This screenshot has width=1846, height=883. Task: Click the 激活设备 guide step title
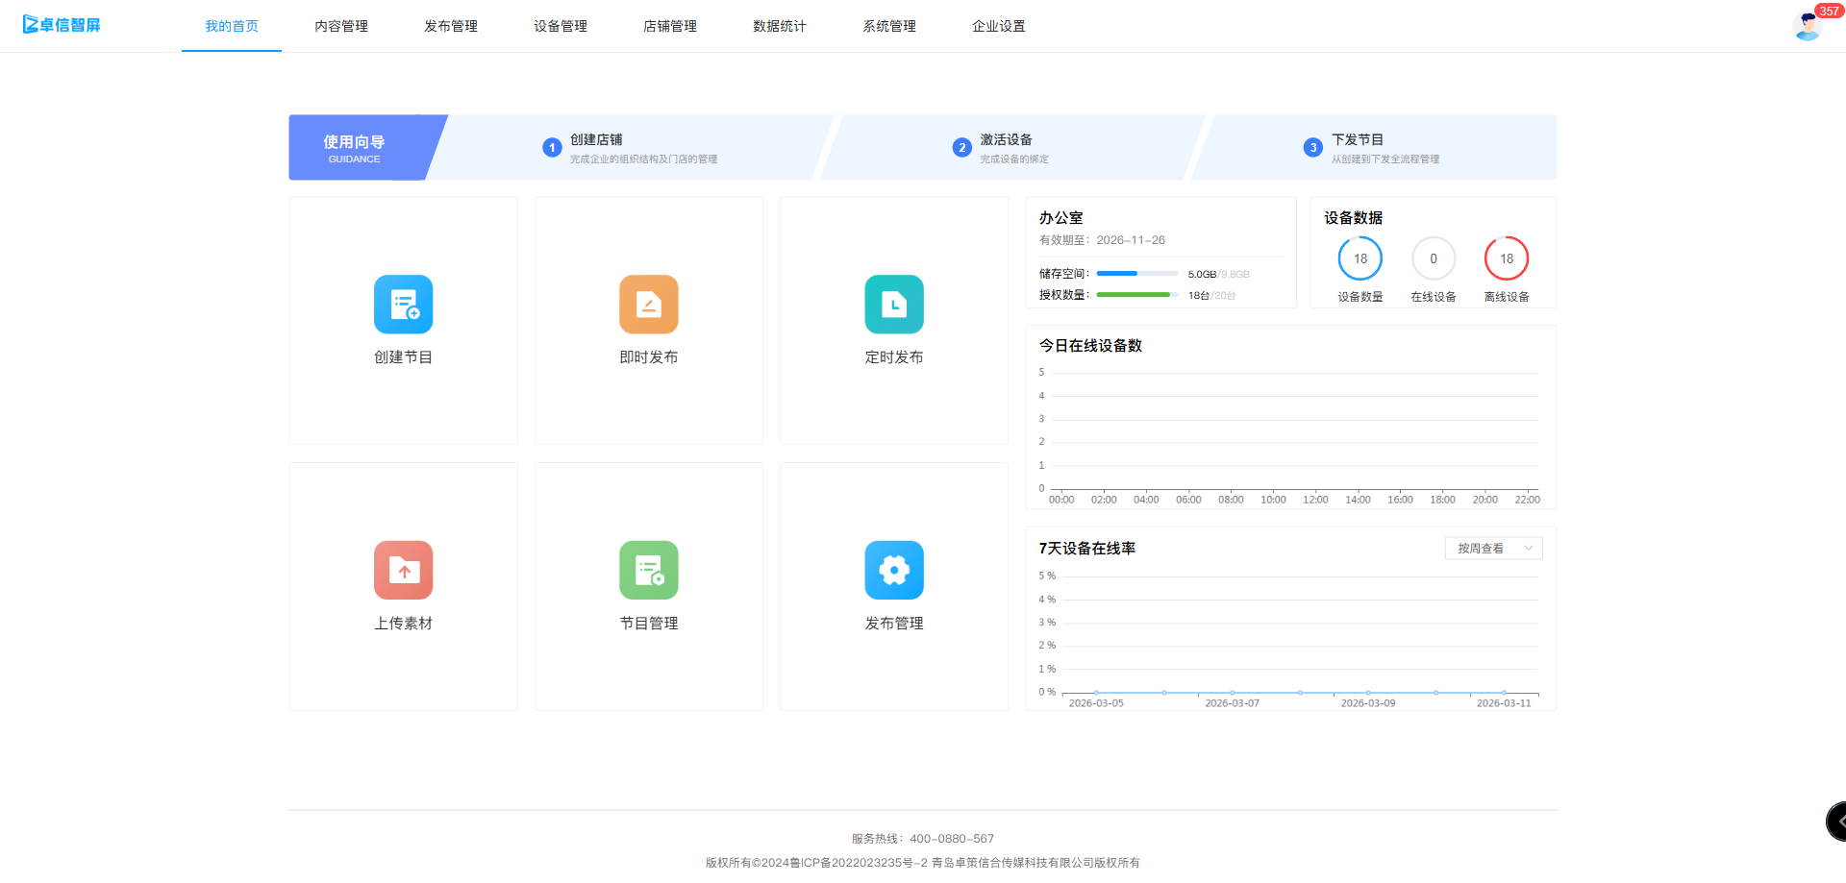1006,139
